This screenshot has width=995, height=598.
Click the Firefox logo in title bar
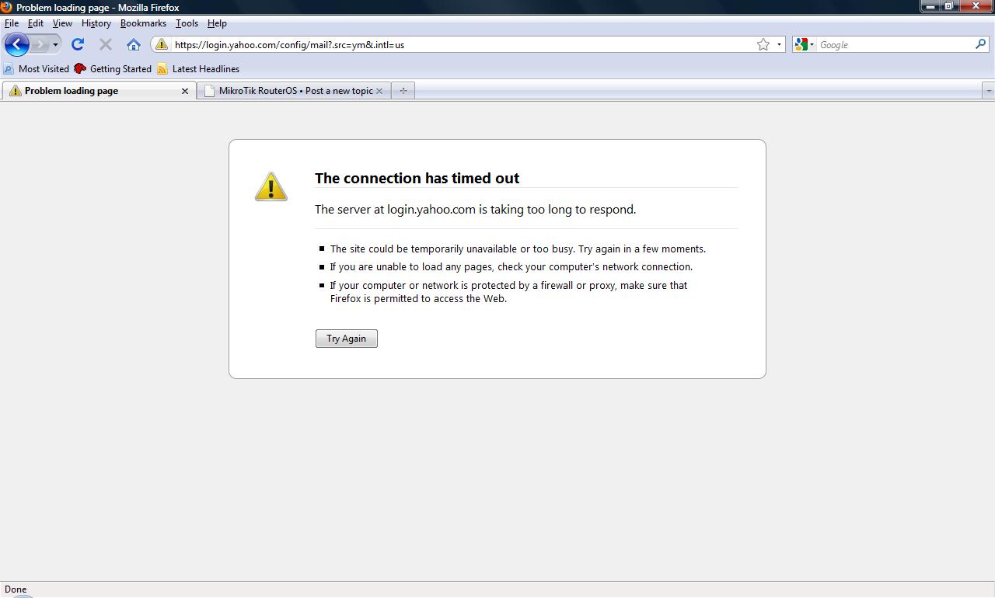(x=6, y=7)
